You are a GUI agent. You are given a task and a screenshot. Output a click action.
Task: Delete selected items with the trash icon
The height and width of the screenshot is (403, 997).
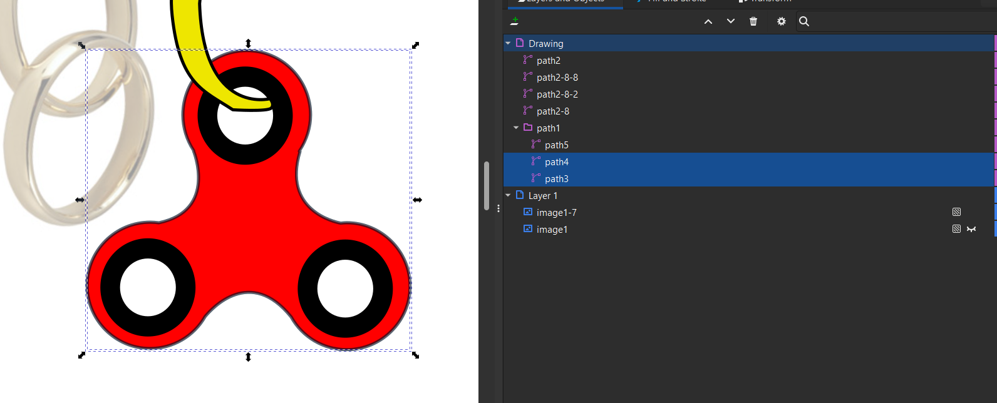point(753,21)
